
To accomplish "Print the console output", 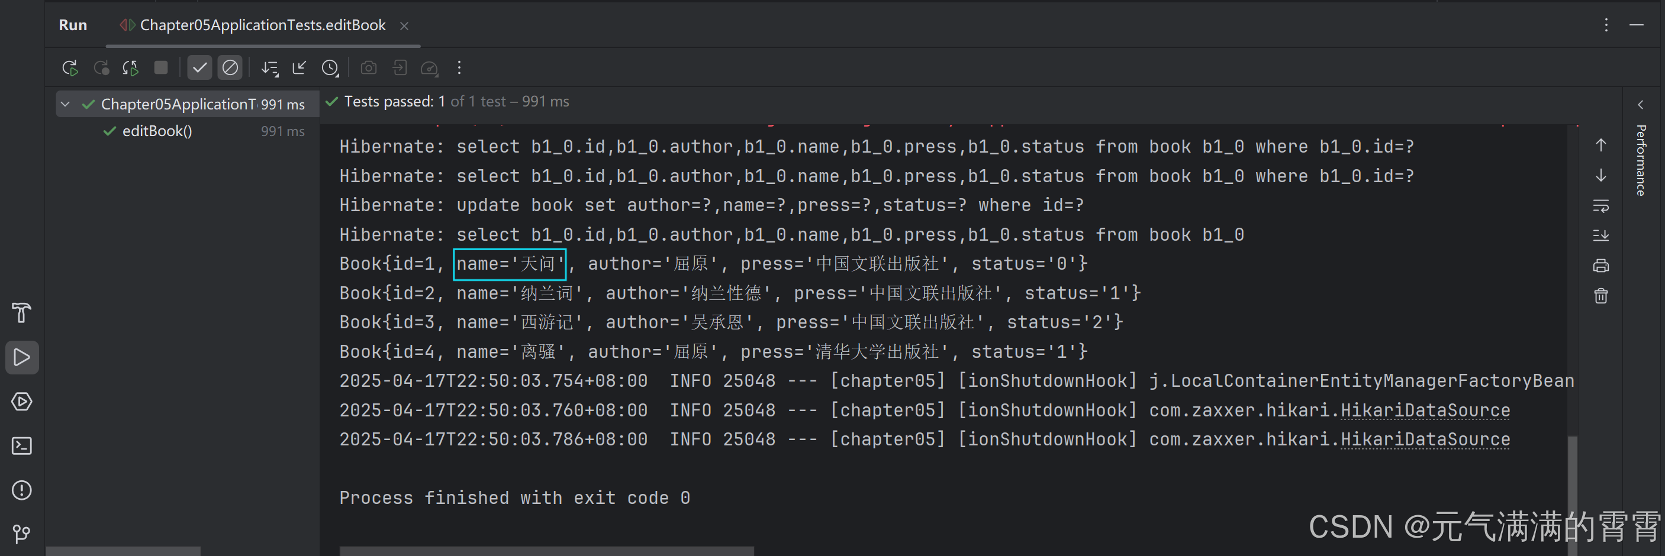I will 1601,265.
